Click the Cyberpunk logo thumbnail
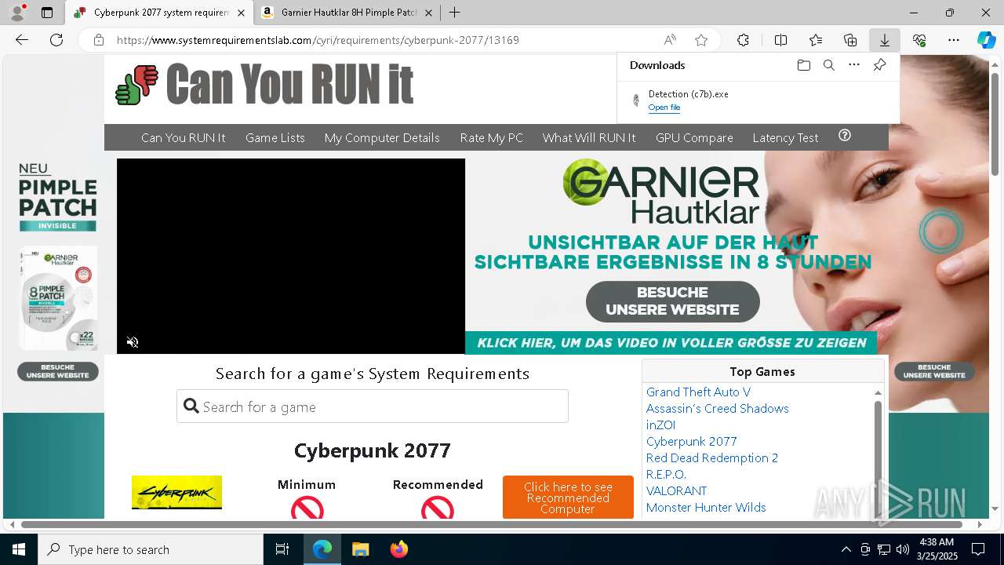The height and width of the screenshot is (565, 1004). click(x=176, y=493)
